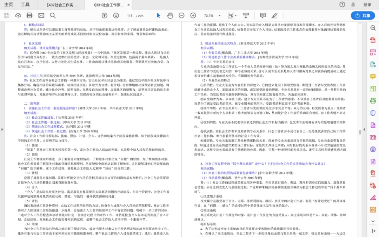Click the heading 8. 解构式问话
The width and height of the screenshot is (379, 237).
point(34,25)
